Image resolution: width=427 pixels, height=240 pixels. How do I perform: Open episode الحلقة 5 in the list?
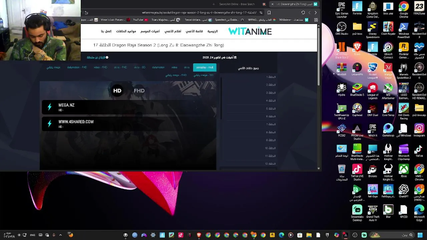[x=271, y=109]
